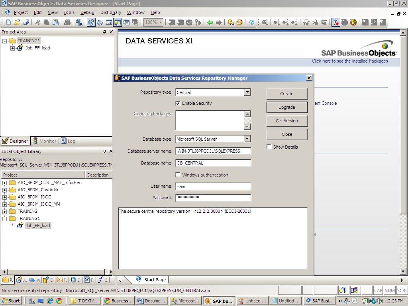The height and width of the screenshot is (306, 408).
Task: Click the Print toolbar icon
Action: click(x=67, y=22)
